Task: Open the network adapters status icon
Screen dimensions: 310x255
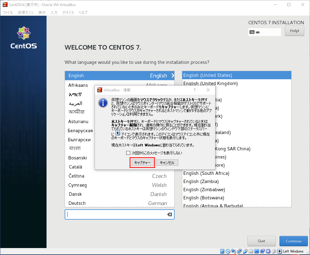Action: 239,251
